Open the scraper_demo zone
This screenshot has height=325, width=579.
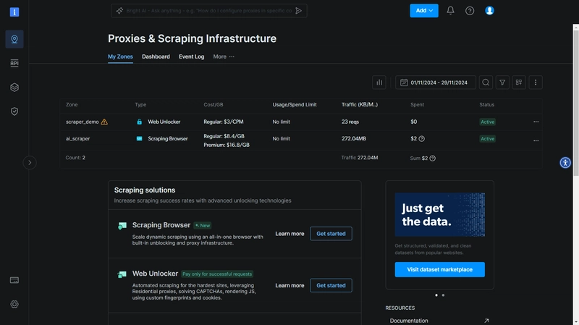point(83,122)
